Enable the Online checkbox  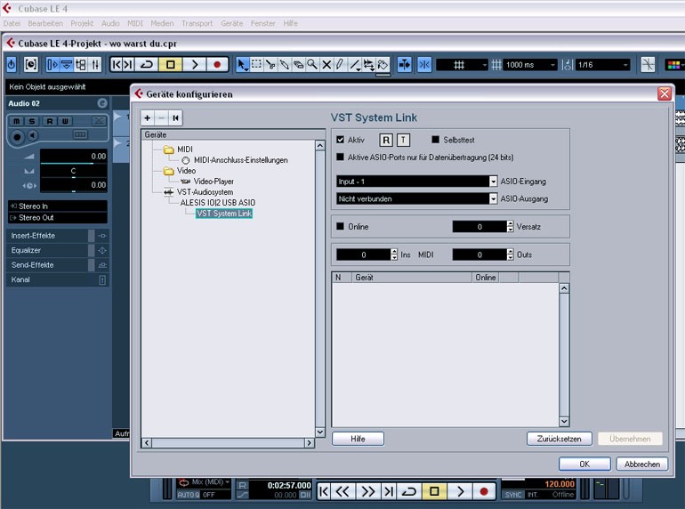click(341, 226)
